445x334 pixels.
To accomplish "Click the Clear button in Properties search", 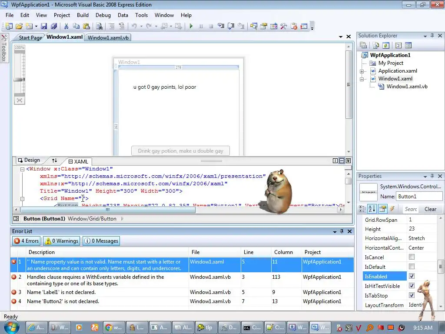I will (x=430, y=209).
